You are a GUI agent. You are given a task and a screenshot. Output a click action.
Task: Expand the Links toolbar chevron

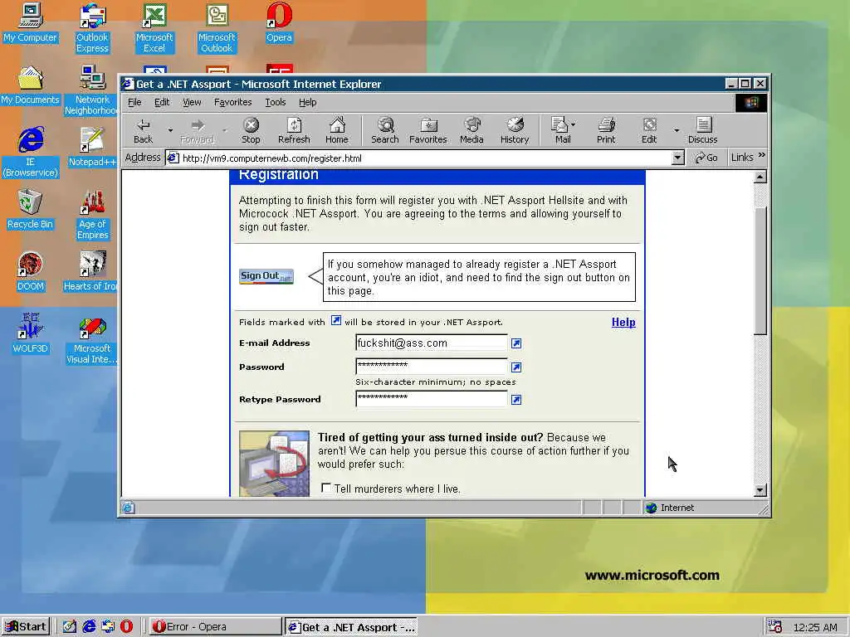tap(762, 155)
